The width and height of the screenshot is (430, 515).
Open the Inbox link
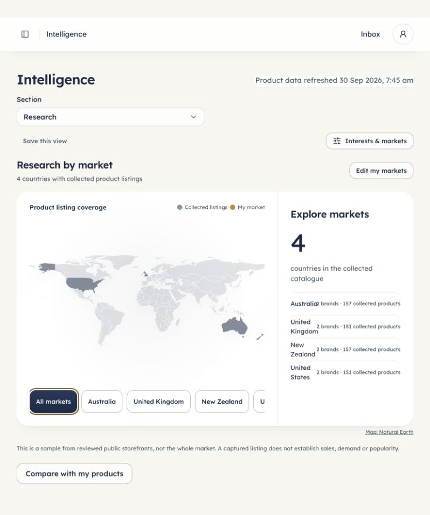[x=370, y=34]
